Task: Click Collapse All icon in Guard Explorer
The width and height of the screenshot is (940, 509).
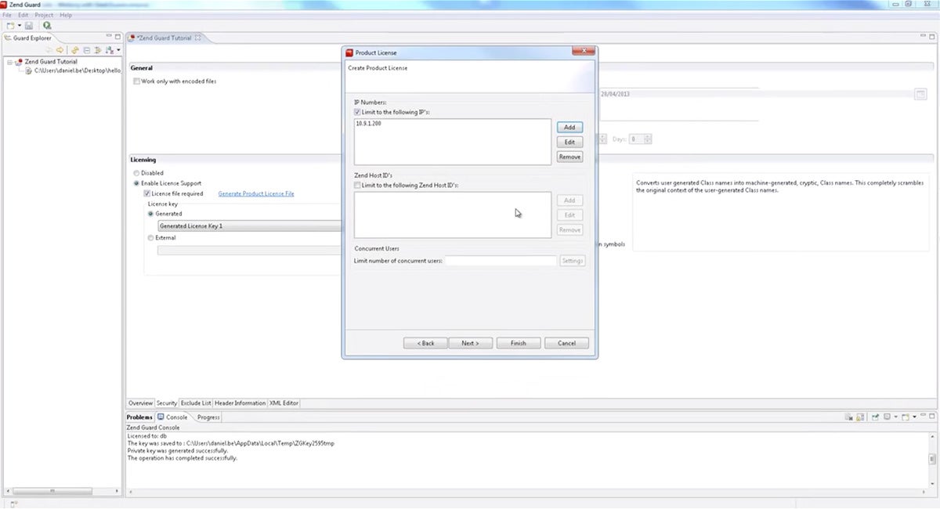Action: tap(86, 50)
